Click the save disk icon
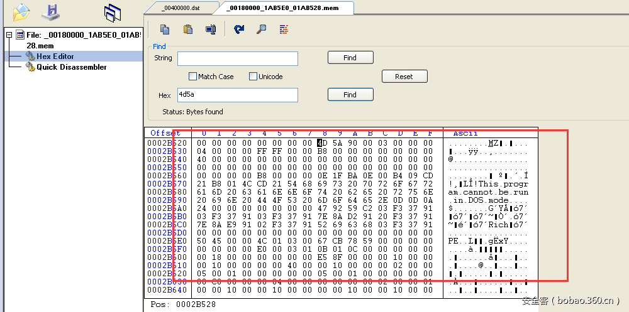 [x=50, y=11]
